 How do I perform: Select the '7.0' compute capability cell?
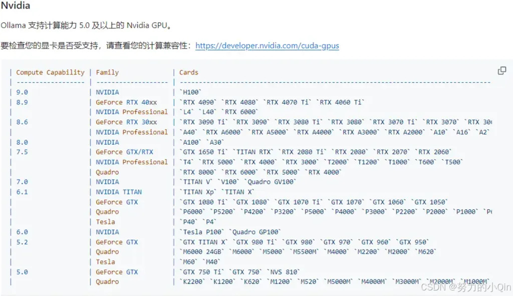[22, 182]
